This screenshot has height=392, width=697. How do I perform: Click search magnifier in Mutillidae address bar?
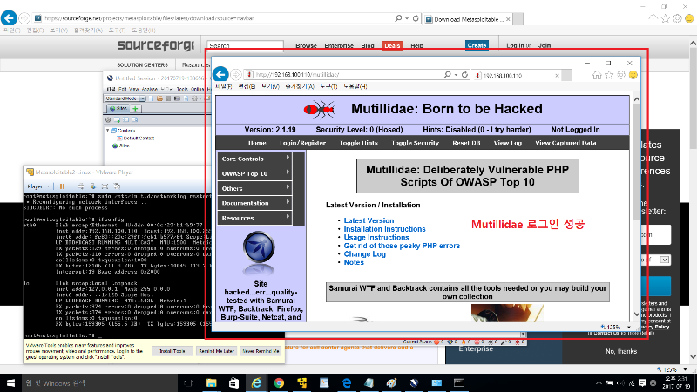click(447, 75)
